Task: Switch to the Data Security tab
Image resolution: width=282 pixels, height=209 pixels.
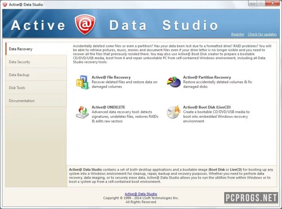Action: 36,62
